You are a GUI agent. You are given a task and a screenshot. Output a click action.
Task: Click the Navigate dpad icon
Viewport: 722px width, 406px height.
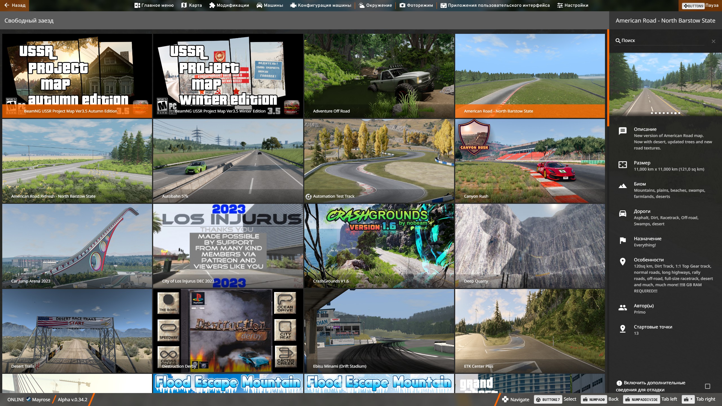505,399
